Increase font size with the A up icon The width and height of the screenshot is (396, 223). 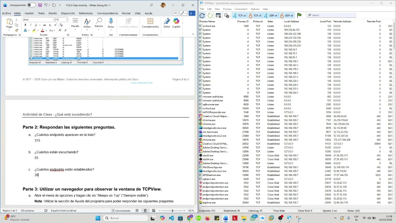tap(60, 30)
